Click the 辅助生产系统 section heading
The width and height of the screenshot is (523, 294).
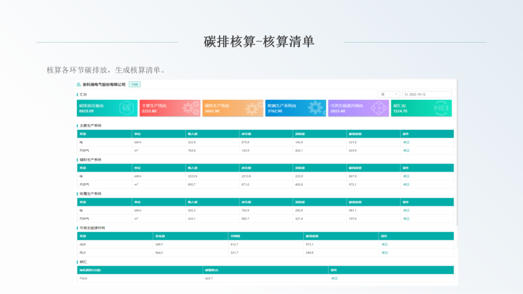(91, 160)
